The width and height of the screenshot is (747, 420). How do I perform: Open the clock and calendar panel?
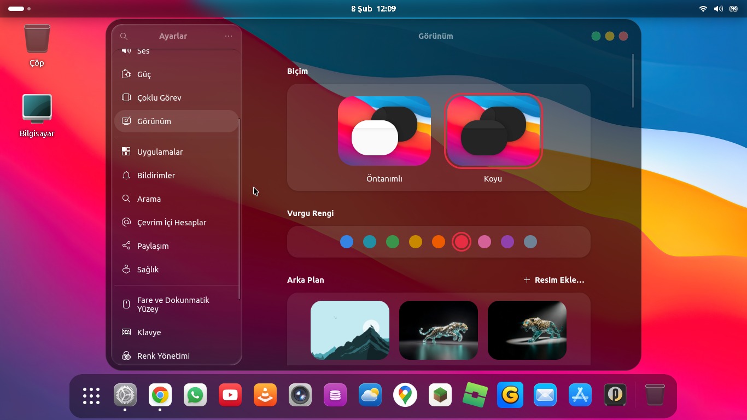(373, 9)
